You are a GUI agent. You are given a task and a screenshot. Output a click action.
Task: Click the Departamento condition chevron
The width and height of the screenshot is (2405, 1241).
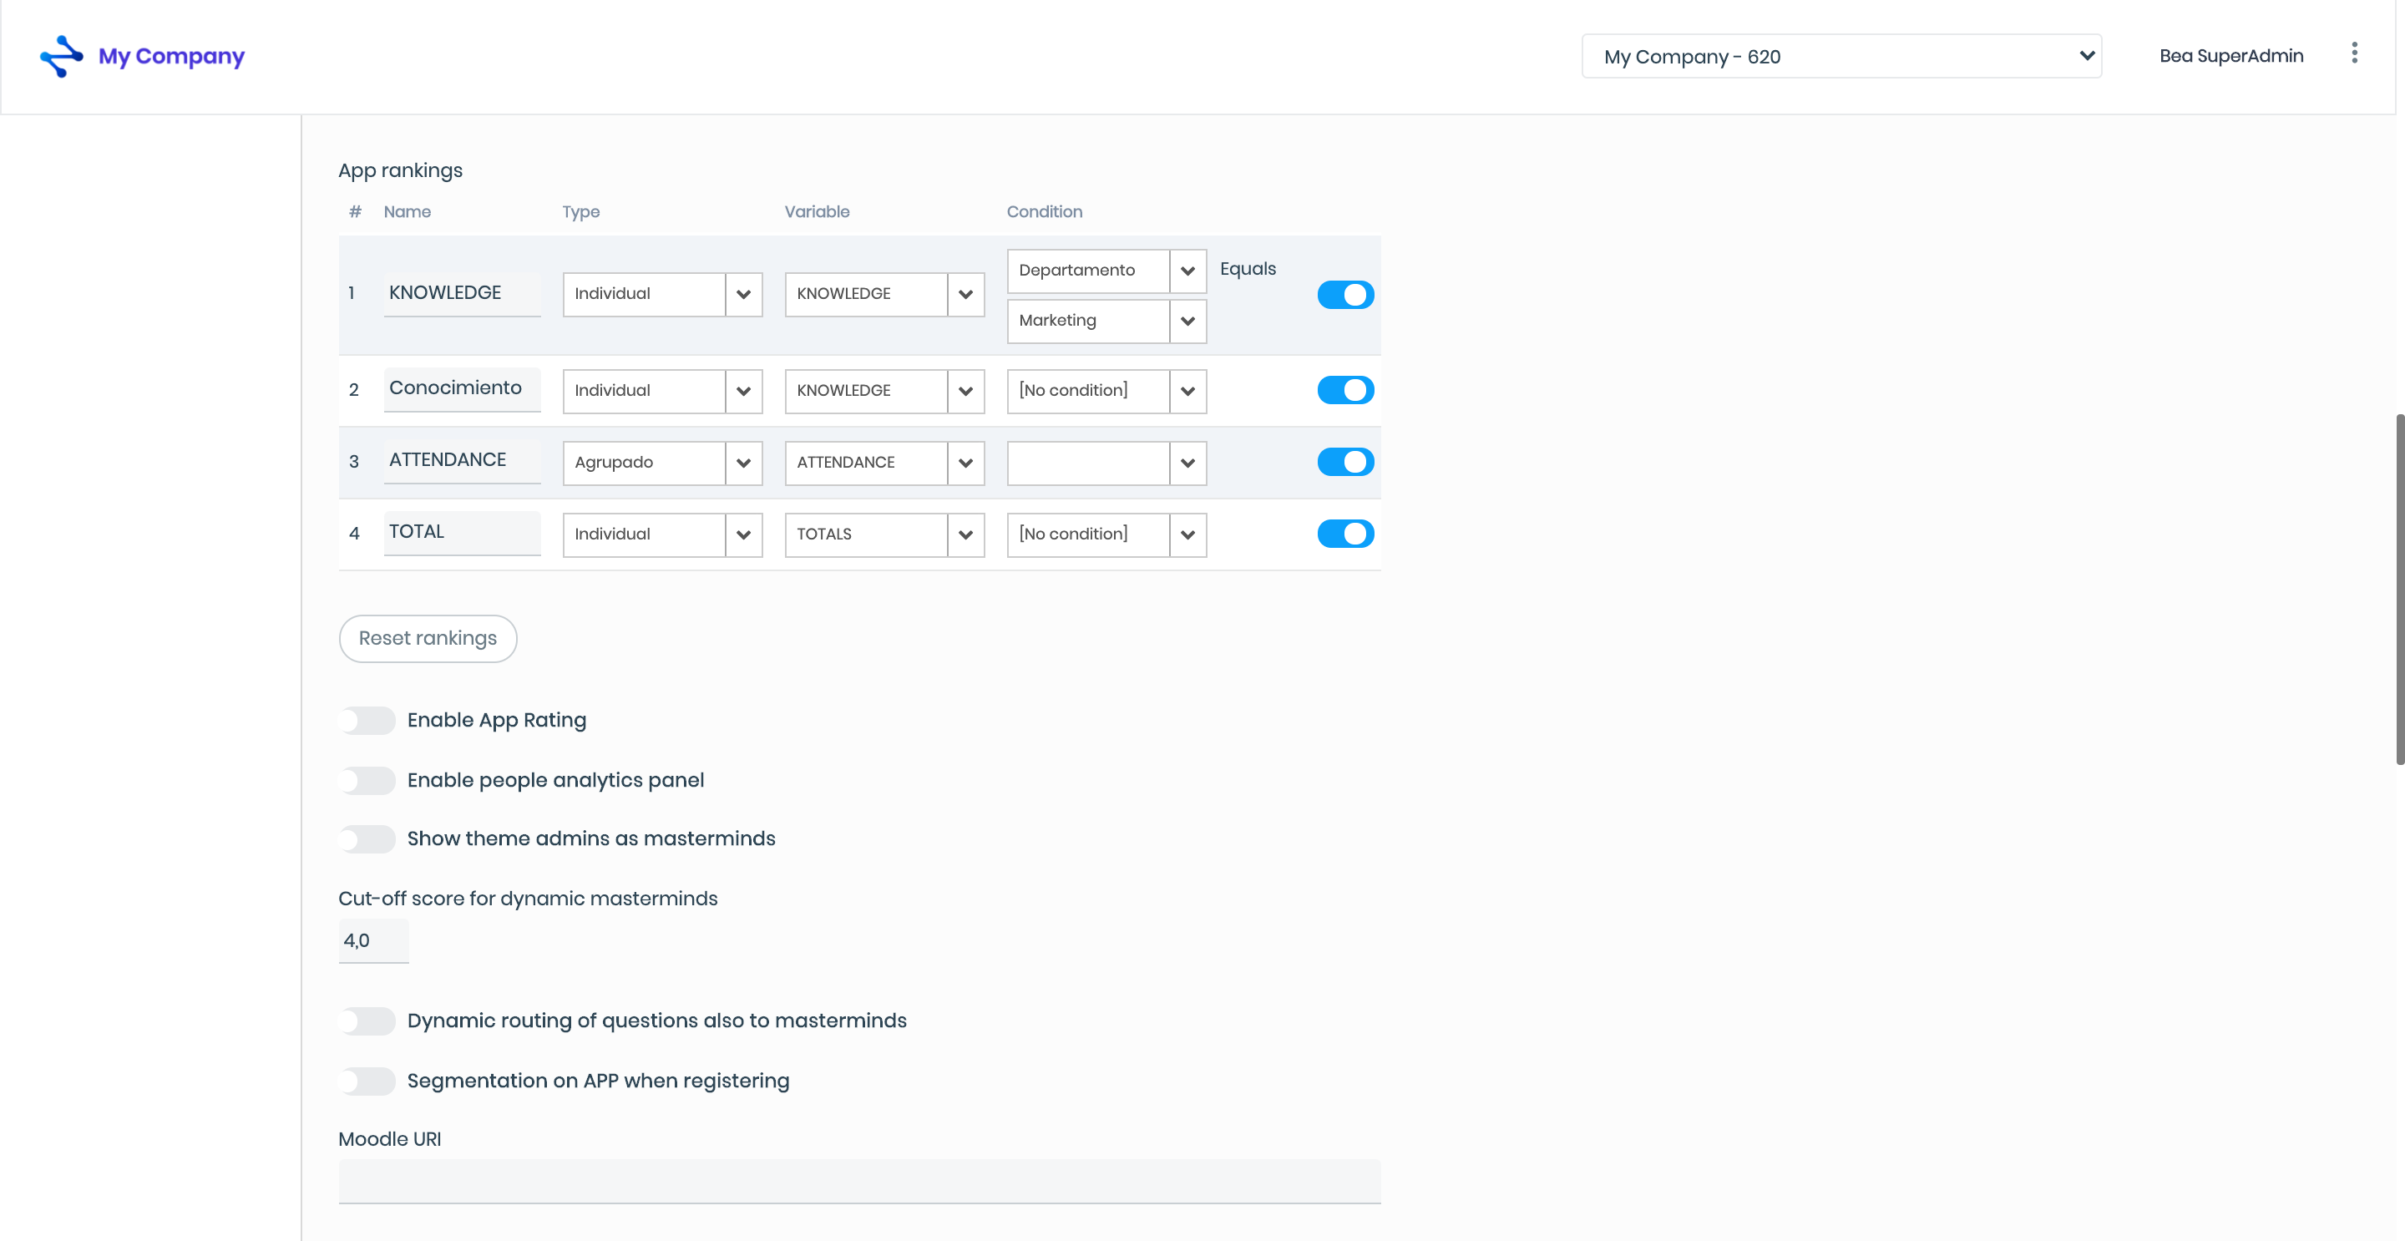1187,271
